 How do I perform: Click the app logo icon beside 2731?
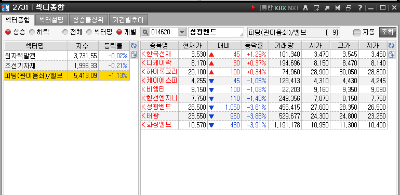click(x=5, y=8)
